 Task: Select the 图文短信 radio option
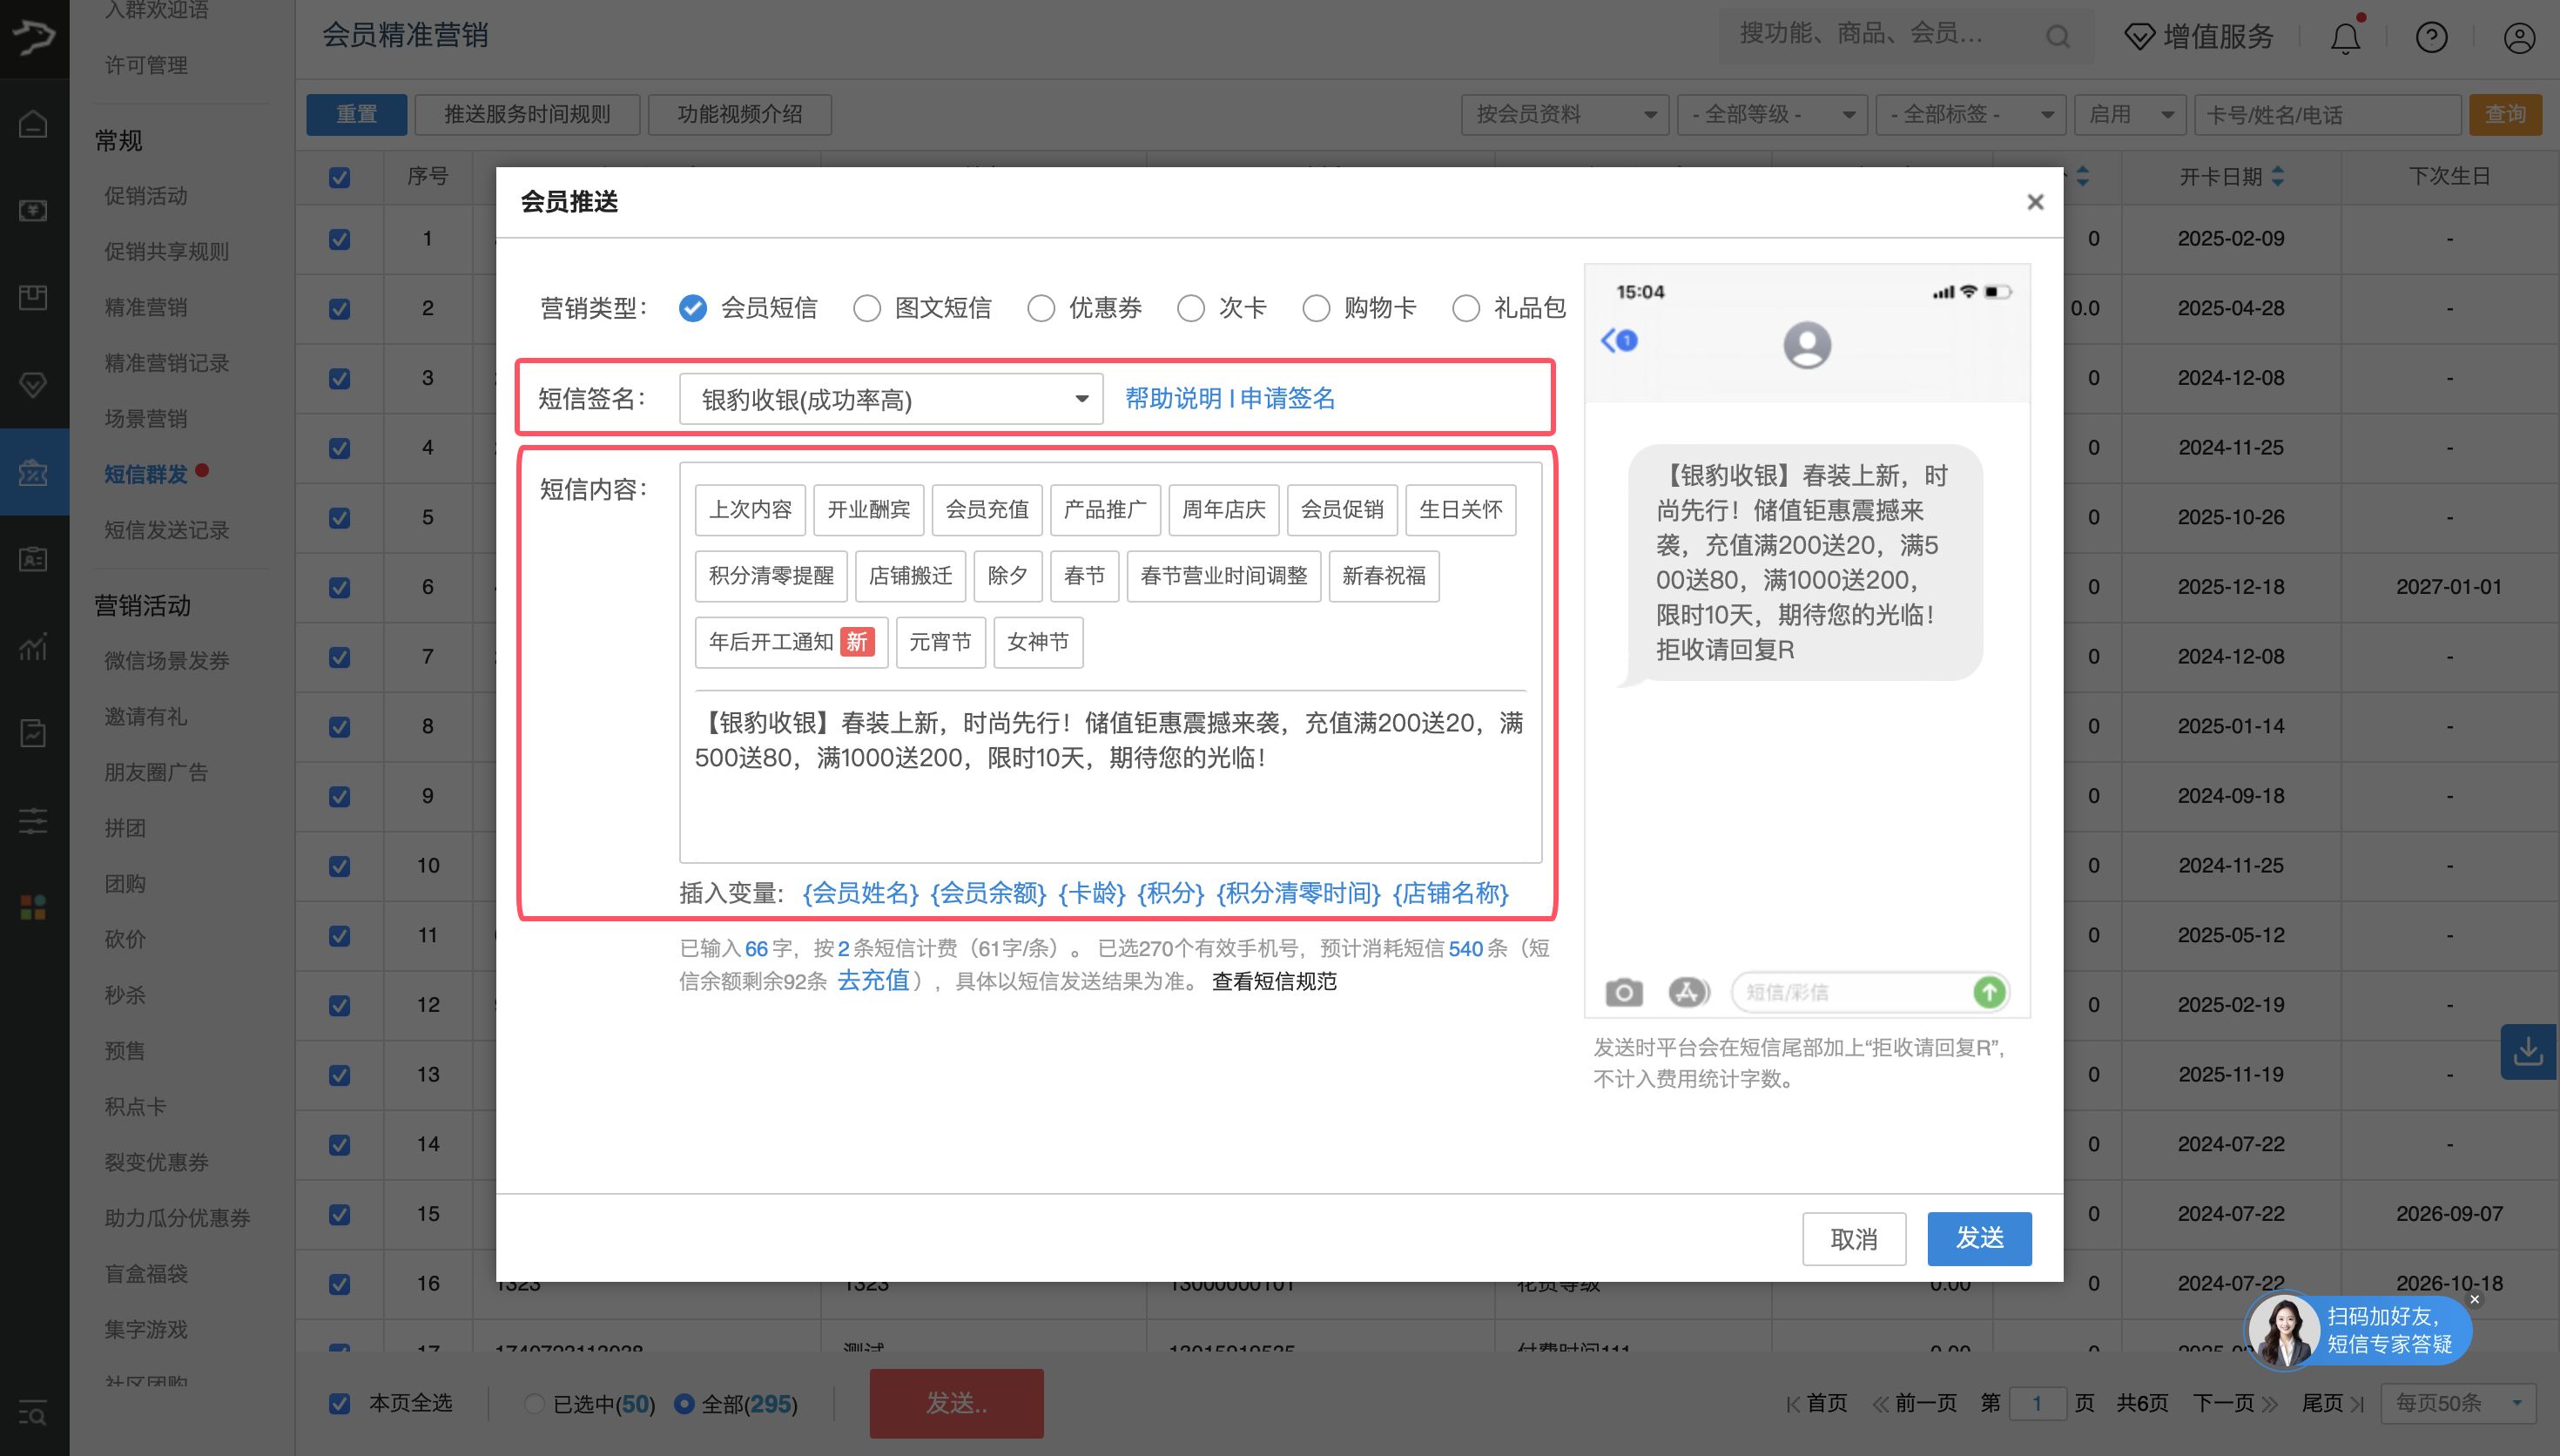866,308
